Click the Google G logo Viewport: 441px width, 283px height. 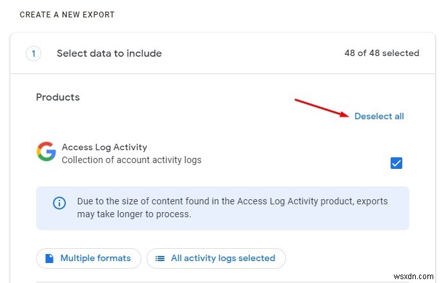46,152
